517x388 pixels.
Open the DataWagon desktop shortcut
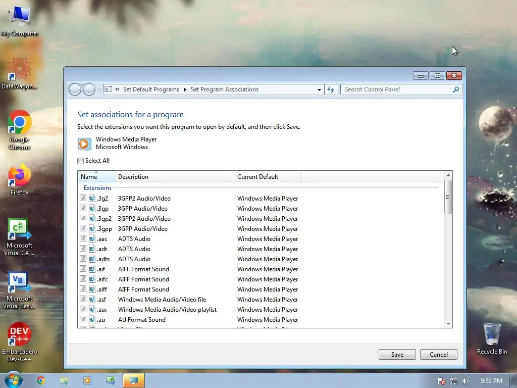click(20, 74)
